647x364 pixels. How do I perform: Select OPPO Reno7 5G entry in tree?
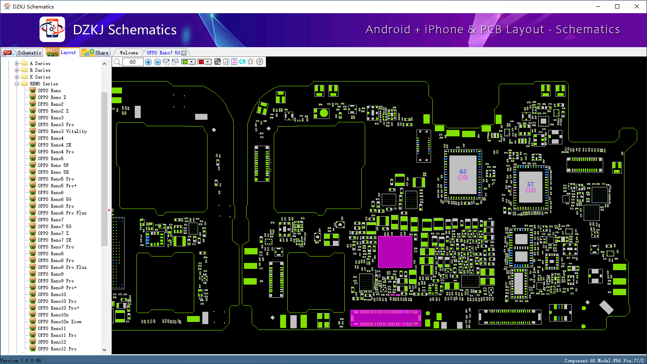[x=54, y=226]
